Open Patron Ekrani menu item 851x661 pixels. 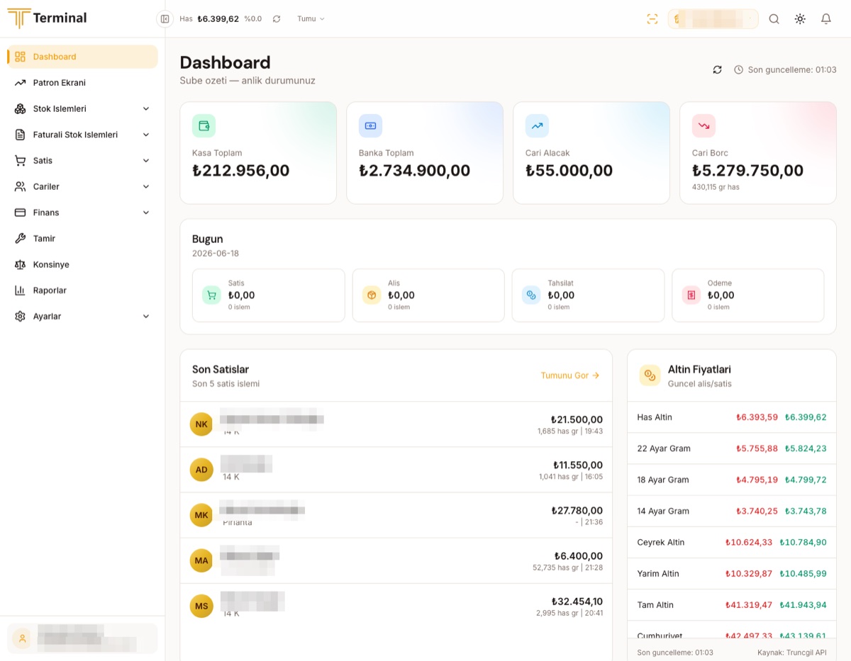pos(82,83)
